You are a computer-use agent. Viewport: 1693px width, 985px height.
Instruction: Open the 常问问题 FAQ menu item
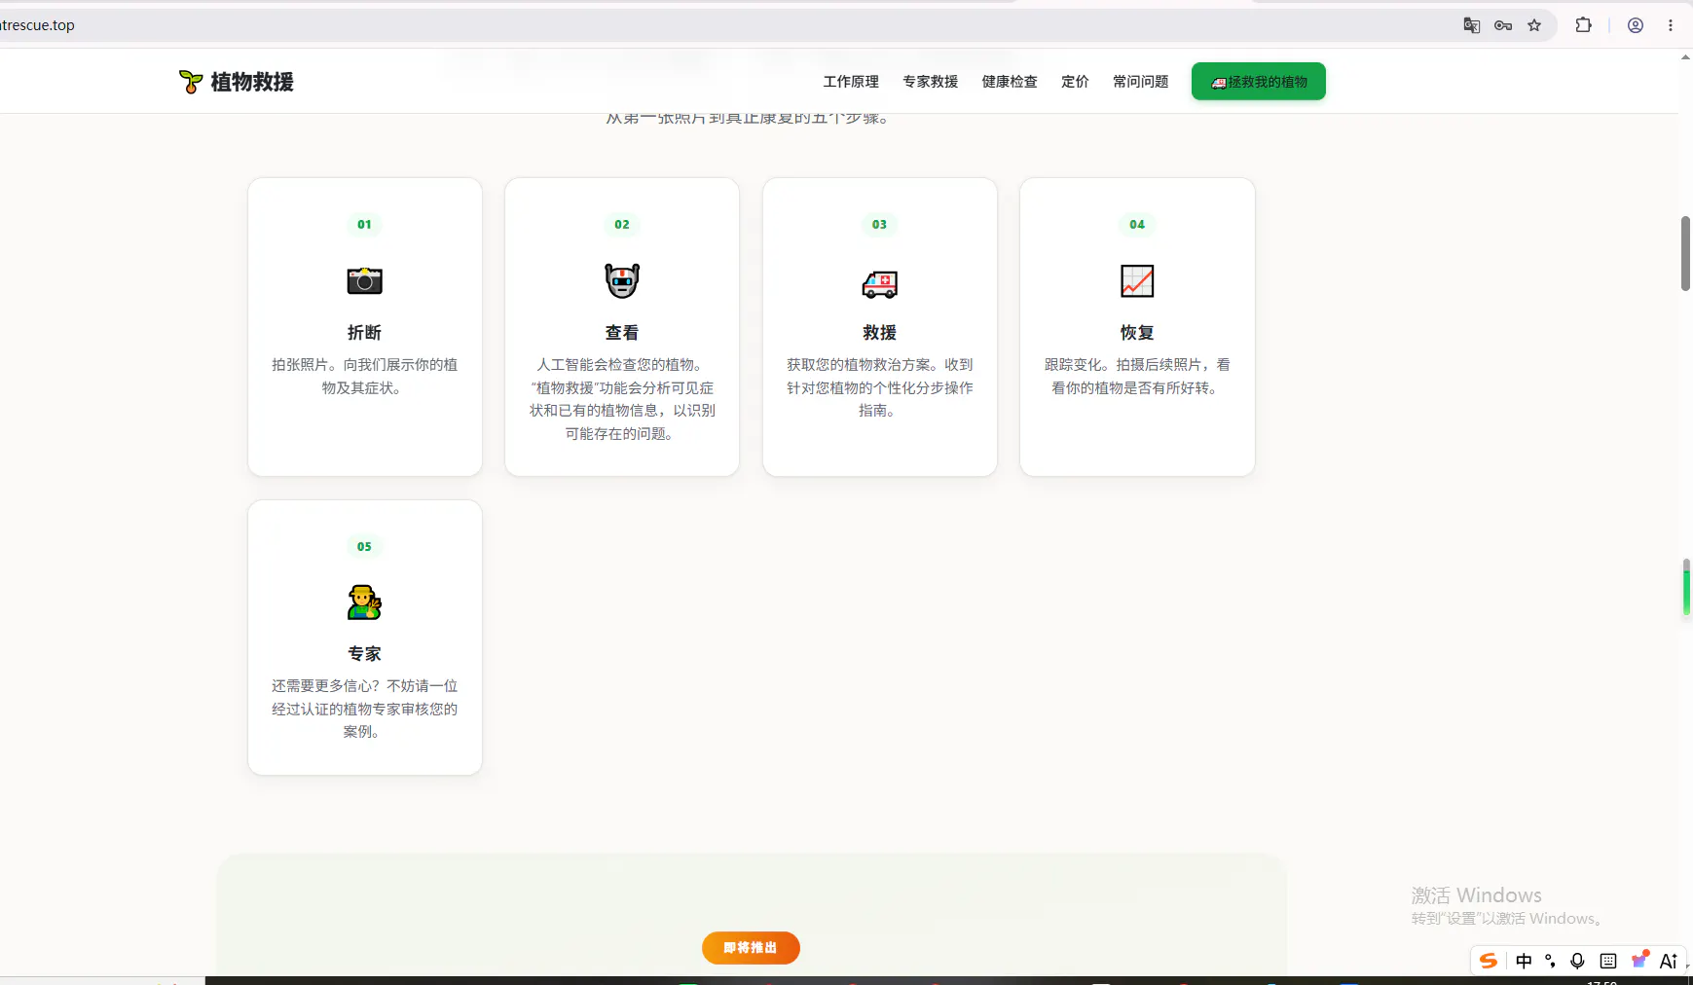click(1141, 82)
